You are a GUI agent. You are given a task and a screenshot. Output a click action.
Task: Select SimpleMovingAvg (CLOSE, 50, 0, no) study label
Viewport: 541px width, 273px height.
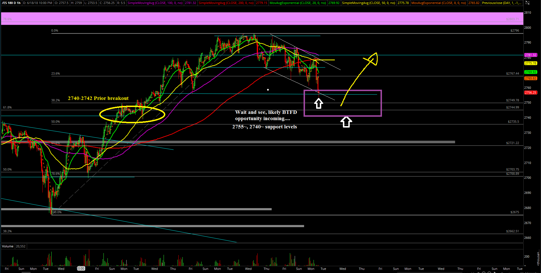point(369,3)
